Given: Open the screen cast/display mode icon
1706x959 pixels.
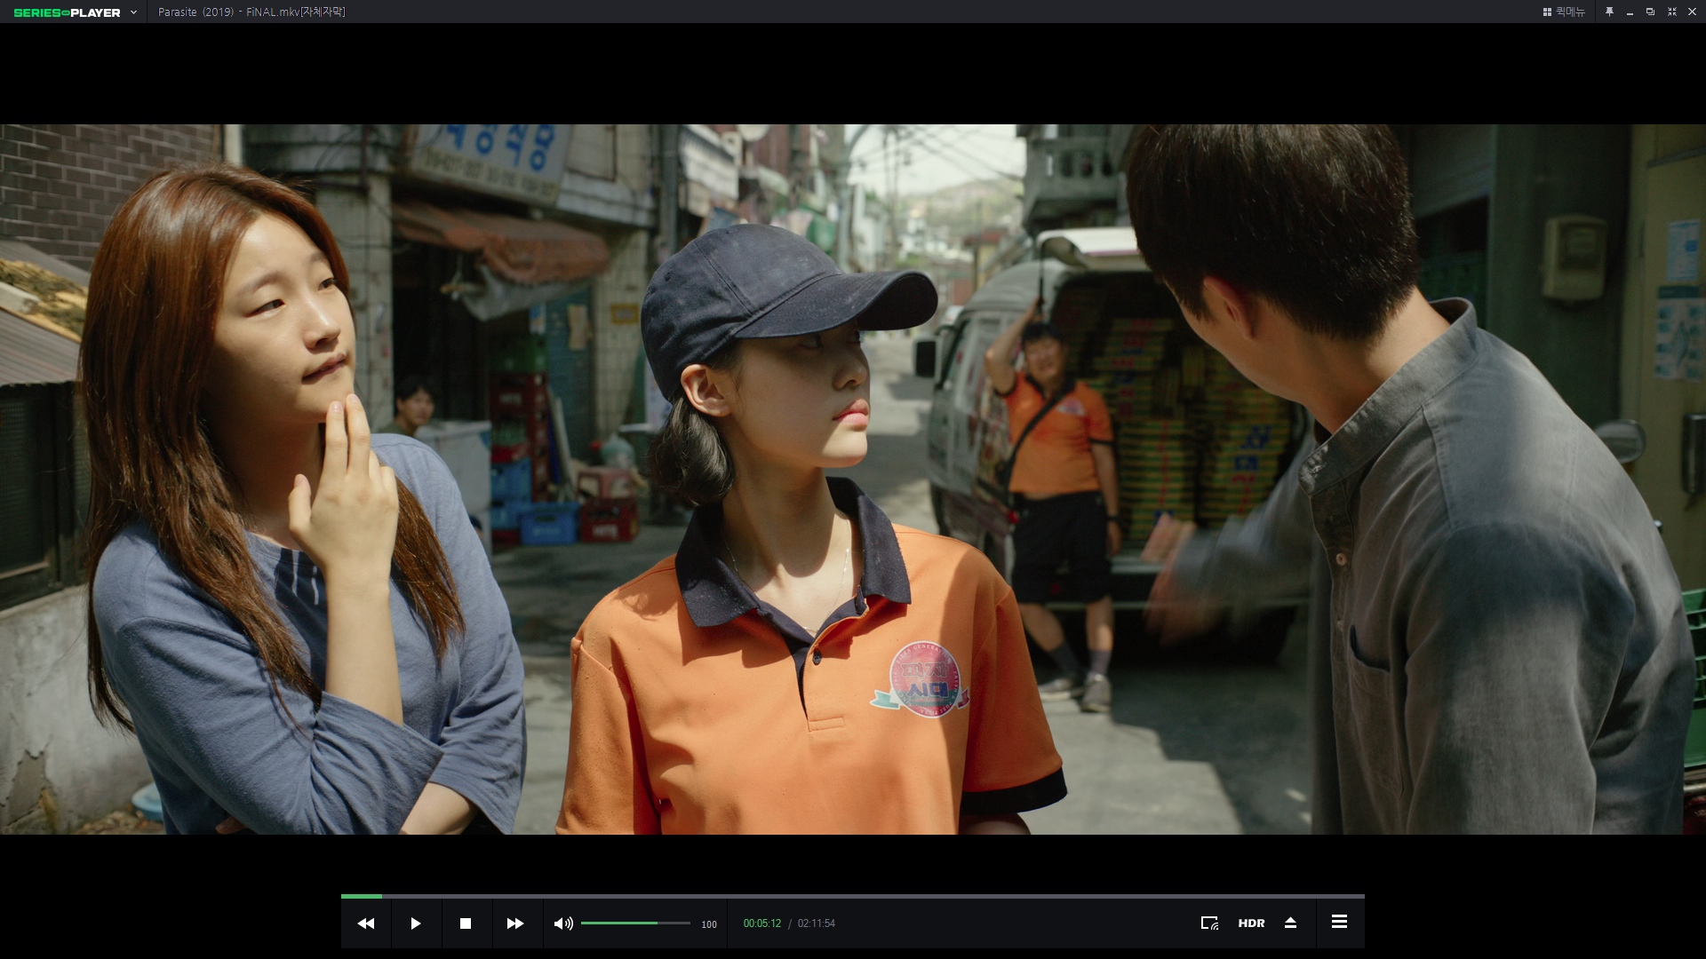Looking at the screenshot, I should [1209, 923].
